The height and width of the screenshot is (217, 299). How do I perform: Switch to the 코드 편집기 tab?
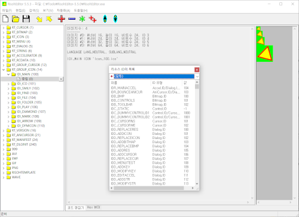point(75,208)
